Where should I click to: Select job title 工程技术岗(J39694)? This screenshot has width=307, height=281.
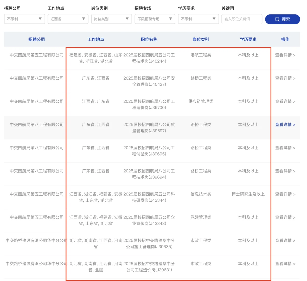tap(149, 174)
